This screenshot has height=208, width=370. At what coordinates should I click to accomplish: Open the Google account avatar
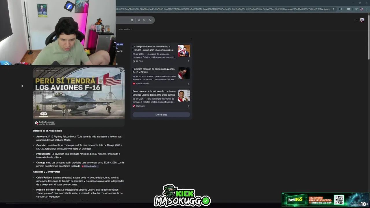point(362,20)
